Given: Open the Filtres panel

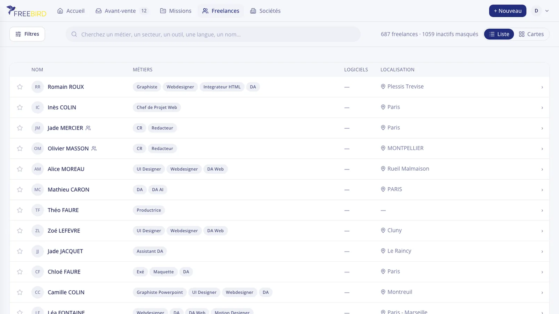Looking at the screenshot, I should click(27, 34).
